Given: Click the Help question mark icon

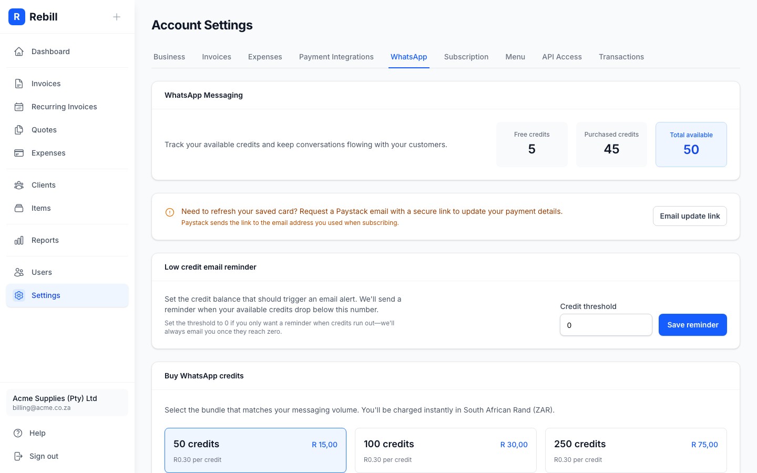Looking at the screenshot, I should (18, 433).
